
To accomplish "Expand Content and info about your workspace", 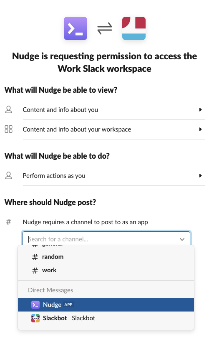I will tap(201, 129).
